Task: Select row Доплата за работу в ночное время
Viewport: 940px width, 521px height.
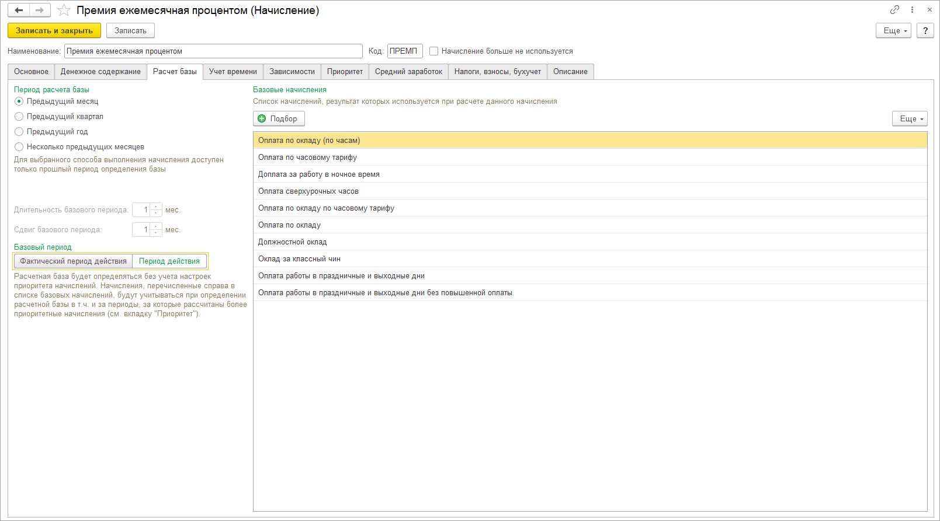Action: click(590, 174)
